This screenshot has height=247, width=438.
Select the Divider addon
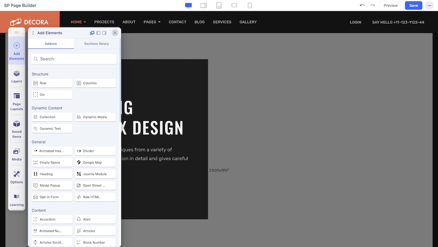tap(95, 151)
